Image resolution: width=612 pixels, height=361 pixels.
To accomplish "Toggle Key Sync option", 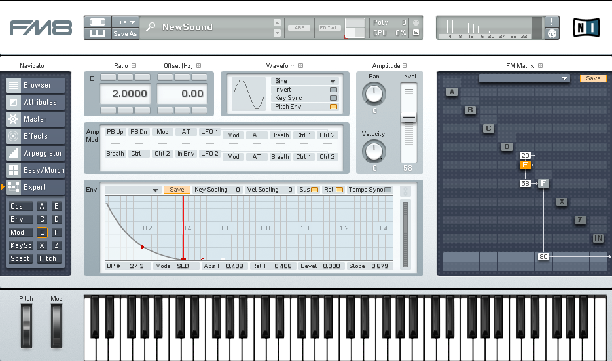I will coord(333,98).
